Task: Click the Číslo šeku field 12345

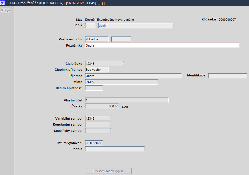Action: coord(105,64)
